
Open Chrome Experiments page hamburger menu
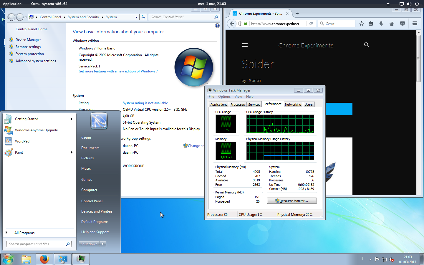(245, 45)
